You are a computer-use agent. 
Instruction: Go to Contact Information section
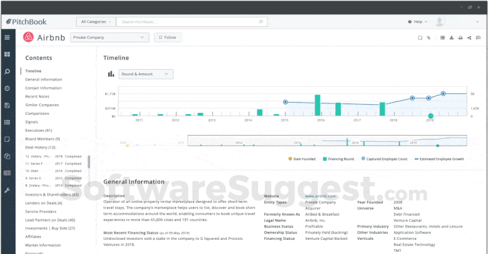pyautogui.click(x=44, y=88)
